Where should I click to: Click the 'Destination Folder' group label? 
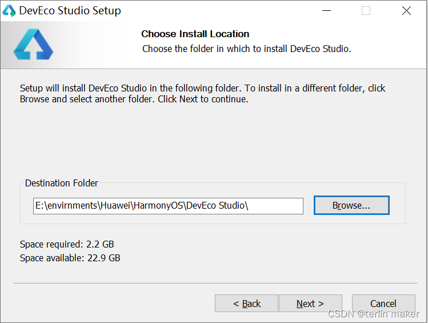click(61, 183)
